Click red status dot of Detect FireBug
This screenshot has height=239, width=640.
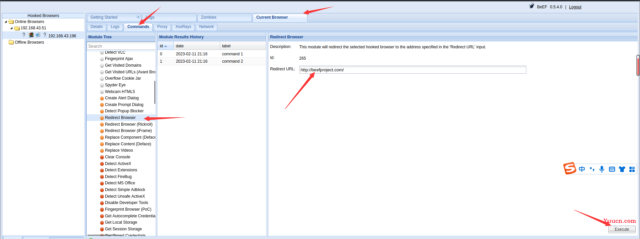pyautogui.click(x=102, y=177)
